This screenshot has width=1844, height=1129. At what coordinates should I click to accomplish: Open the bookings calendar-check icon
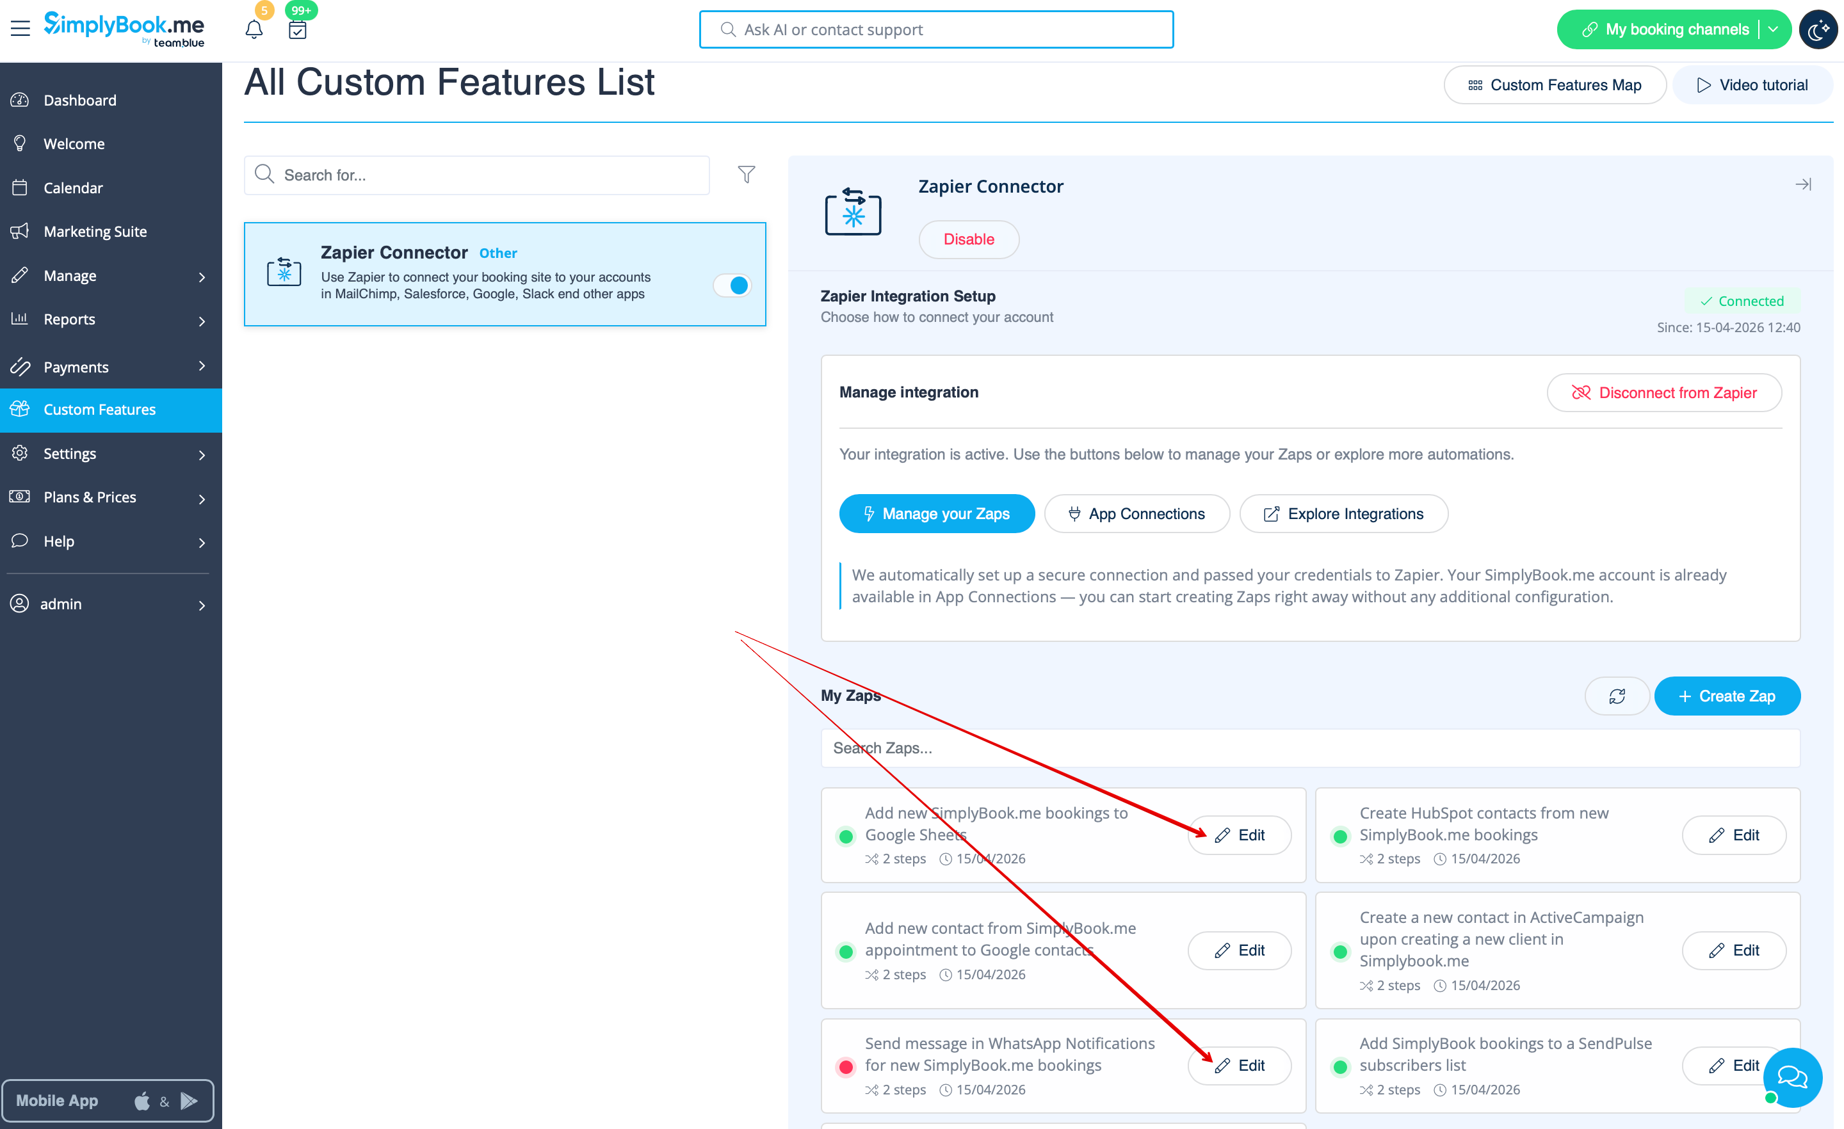[x=298, y=30]
